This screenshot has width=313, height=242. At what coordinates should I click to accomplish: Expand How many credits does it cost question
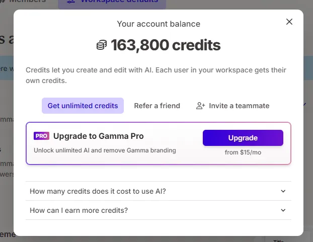pyautogui.click(x=159, y=191)
